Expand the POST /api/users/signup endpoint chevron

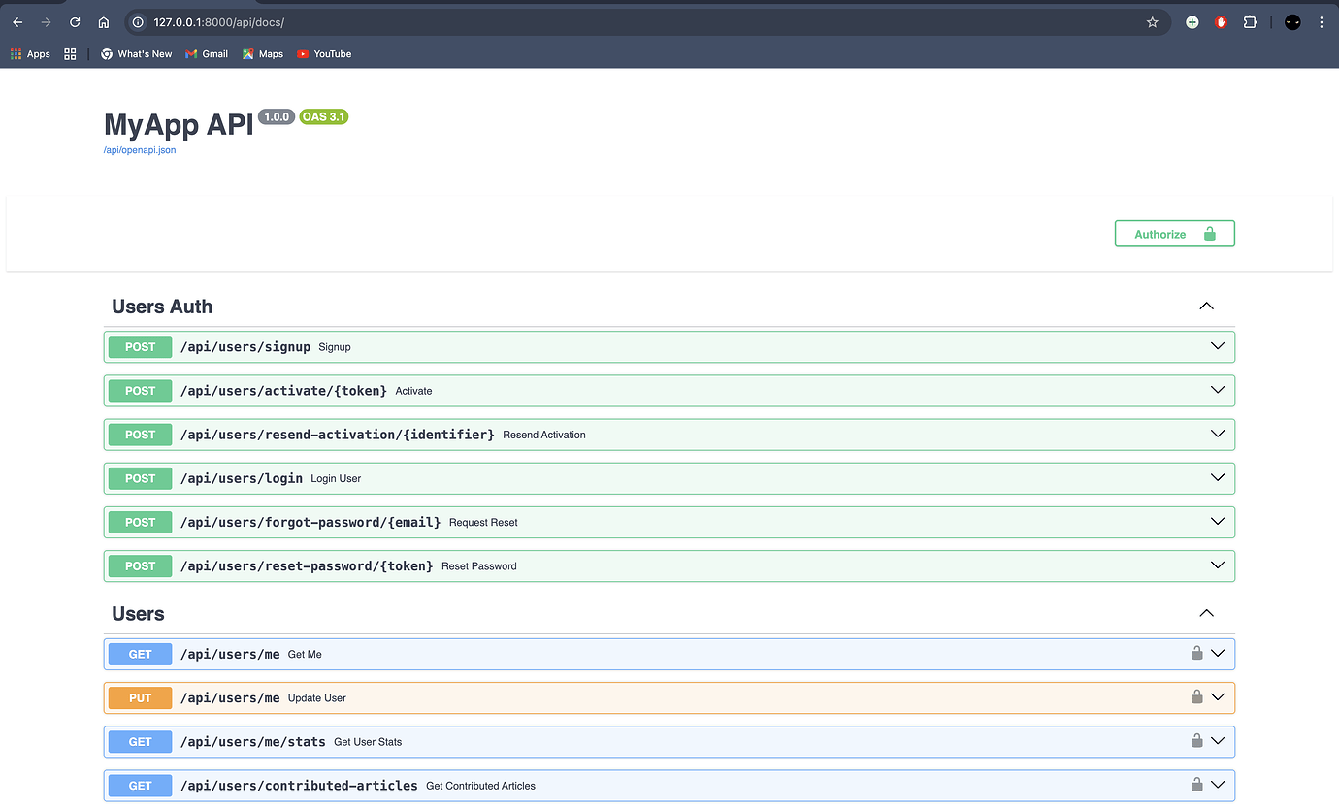(1218, 346)
